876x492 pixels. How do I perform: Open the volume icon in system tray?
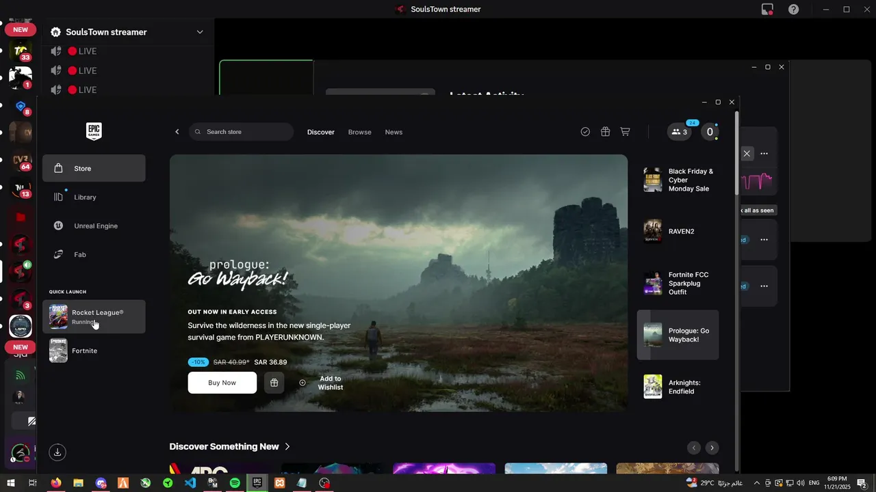(x=801, y=483)
